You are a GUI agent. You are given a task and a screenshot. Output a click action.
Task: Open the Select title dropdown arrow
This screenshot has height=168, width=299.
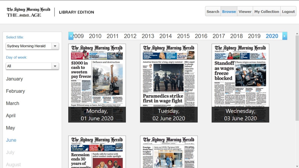(x=55, y=46)
